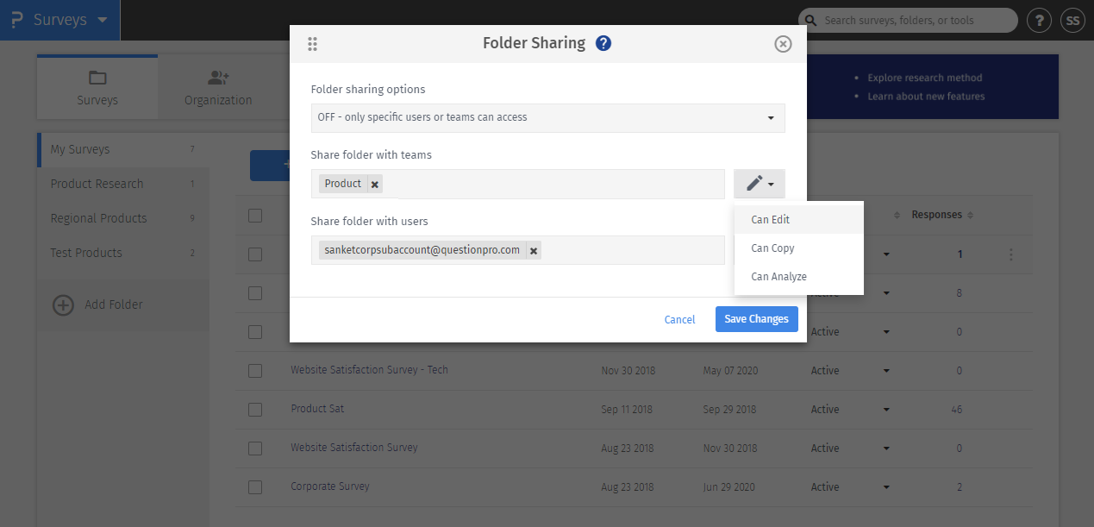
Task: Expand the pencil permission dropdown for teams
Action: pos(760,183)
